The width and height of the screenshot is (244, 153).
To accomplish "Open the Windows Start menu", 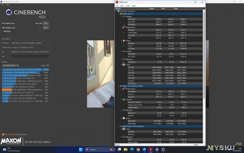I will (81, 150).
